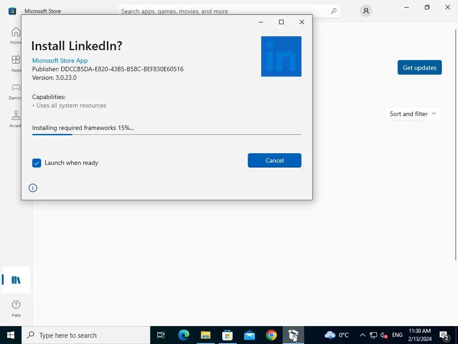This screenshot has width=458, height=344.
Task: Switch to Microsoft Store taskbar icon
Action: point(227,335)
